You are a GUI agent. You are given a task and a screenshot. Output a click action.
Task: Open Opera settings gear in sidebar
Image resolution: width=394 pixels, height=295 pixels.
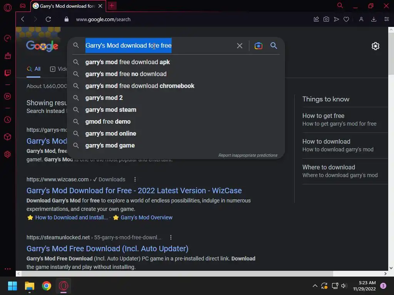8,154
